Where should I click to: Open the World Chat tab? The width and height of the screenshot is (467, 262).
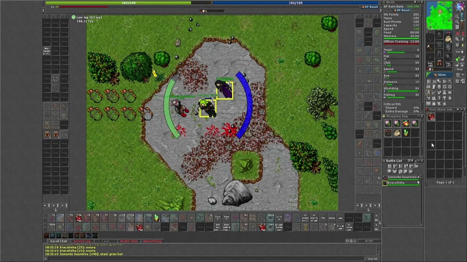coord(128,241)
